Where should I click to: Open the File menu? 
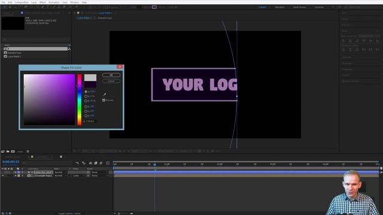click(4, 2)
